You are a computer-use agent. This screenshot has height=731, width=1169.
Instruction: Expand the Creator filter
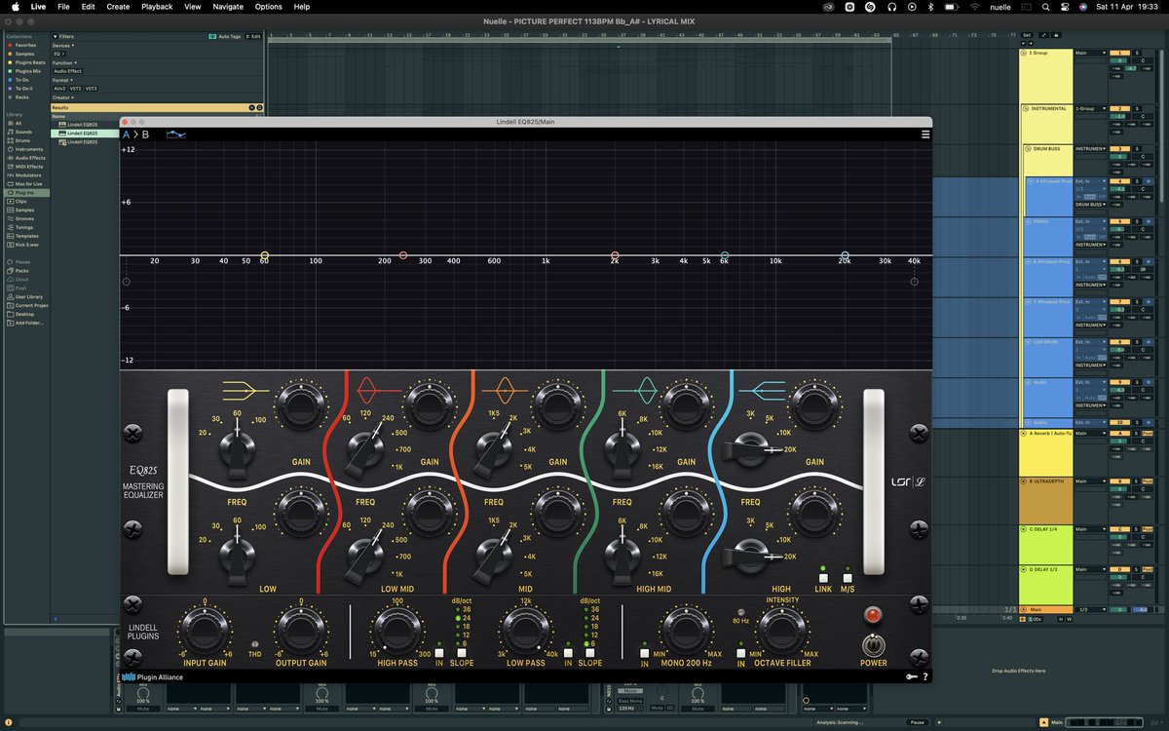(63, 97)
